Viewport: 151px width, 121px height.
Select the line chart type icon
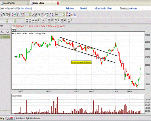(x=33, y=14)
